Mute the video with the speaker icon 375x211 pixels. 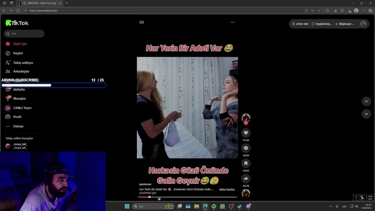click(x=142, y=22)
